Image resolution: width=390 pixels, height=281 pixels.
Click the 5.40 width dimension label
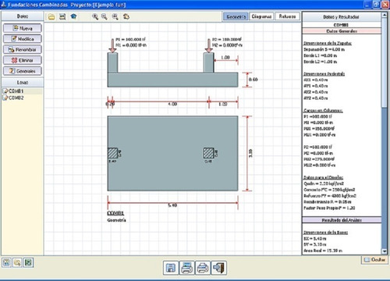172,205
